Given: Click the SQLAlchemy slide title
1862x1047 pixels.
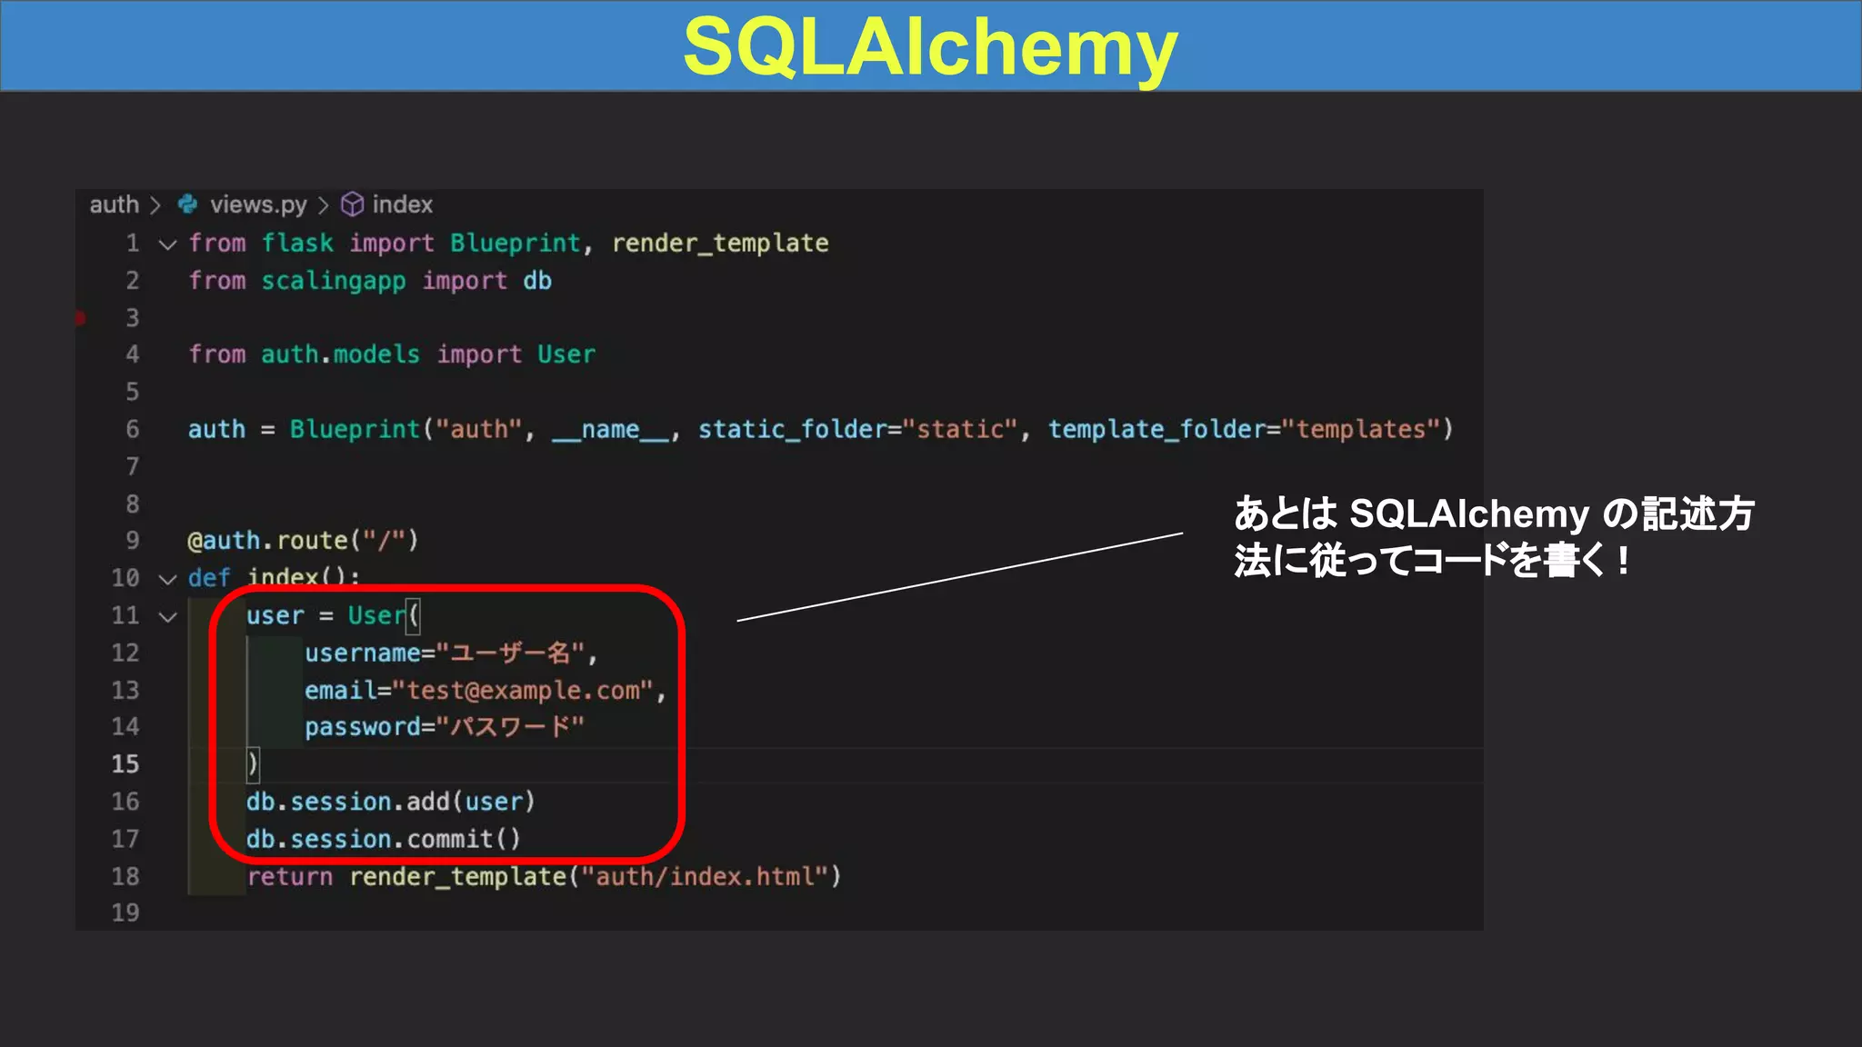Looking at the screenshot, I should point(929,47).
